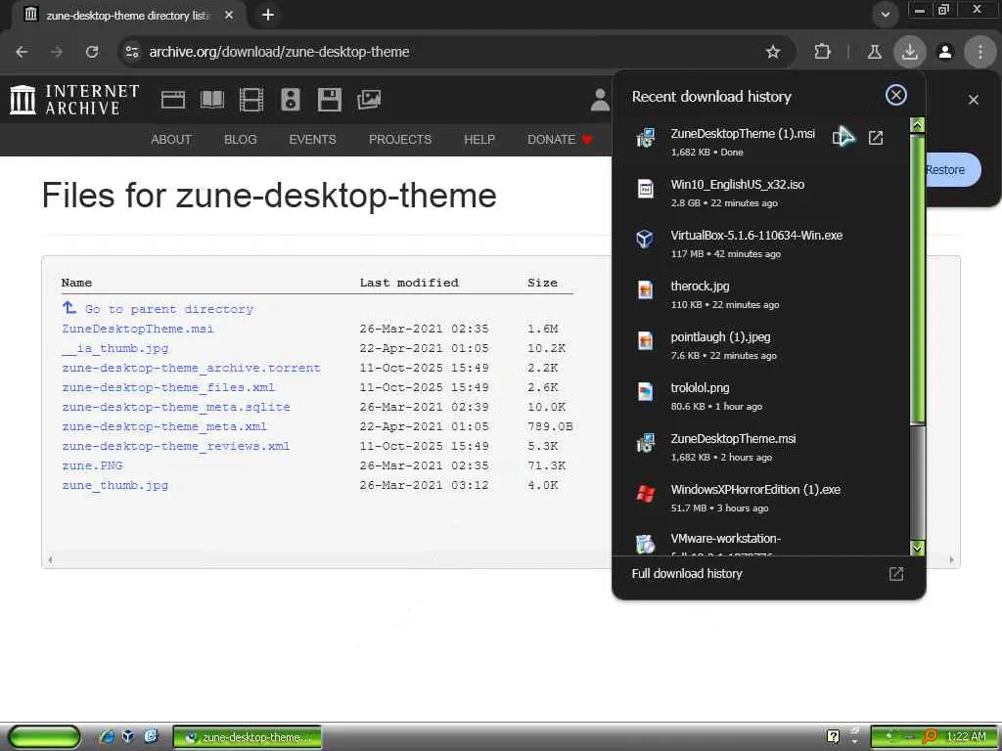Open Internet Archive Audio speaker icon

click(290, 100)
